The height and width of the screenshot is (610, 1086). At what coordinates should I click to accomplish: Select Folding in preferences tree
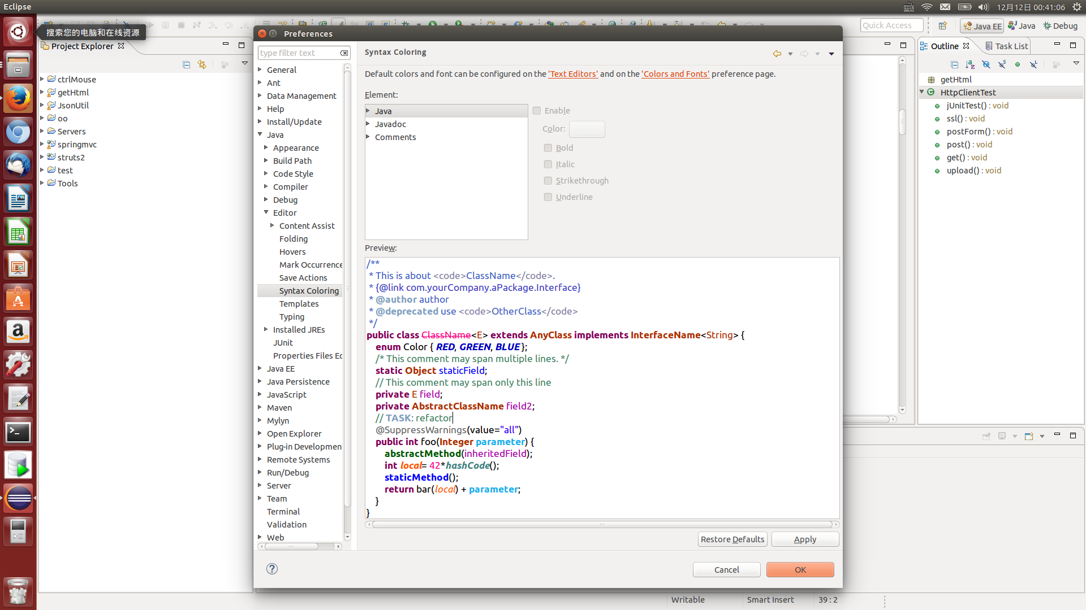point(294,239)
